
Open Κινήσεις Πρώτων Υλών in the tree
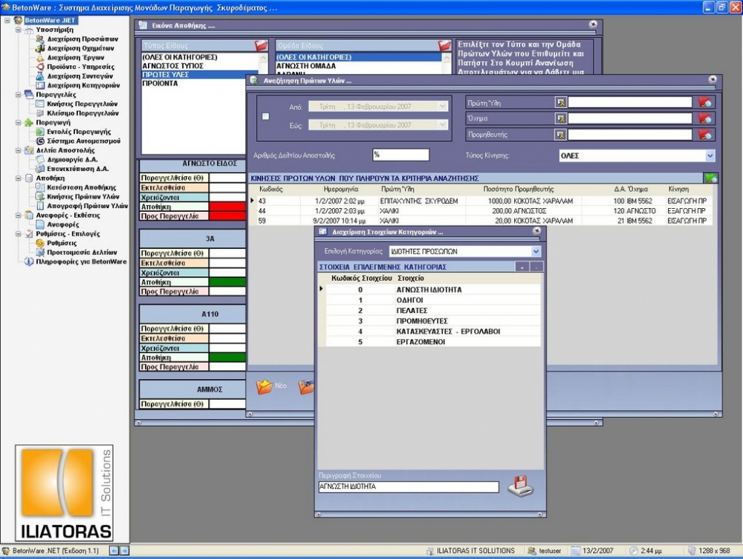pos(83,196)
